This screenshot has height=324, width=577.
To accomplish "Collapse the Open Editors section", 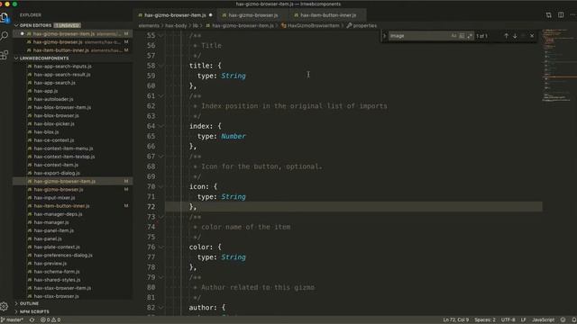I will point(16,25).
